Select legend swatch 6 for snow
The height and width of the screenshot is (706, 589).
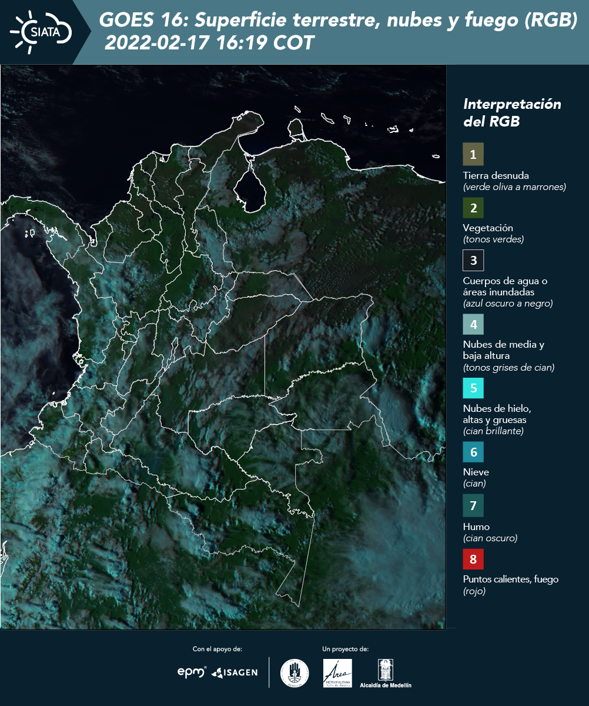pyautogui.click(x=473, y=452)
